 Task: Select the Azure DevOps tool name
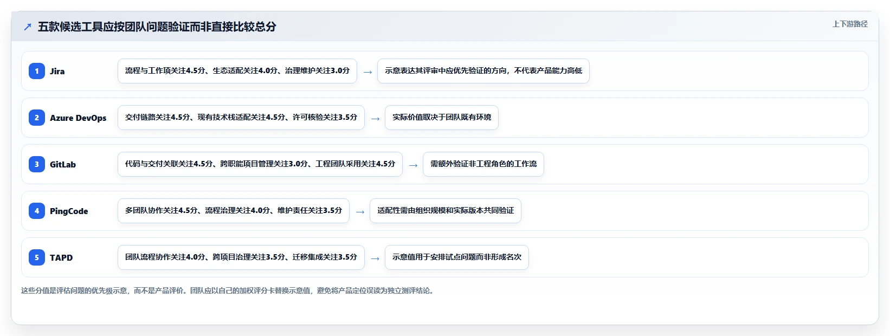pos(78,118)
